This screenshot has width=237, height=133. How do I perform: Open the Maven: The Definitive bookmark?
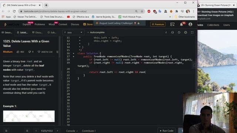tap(25, 17)
